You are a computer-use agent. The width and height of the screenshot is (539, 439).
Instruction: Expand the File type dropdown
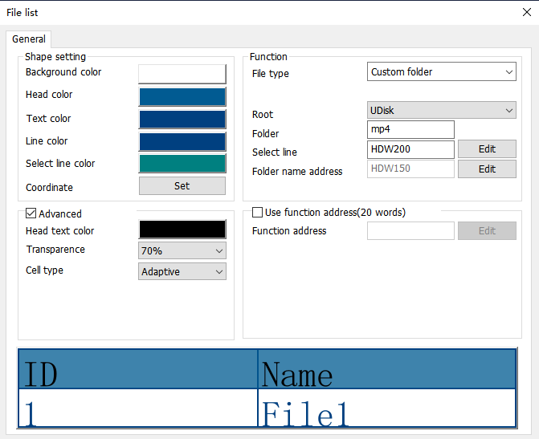[x=442, y=72]
